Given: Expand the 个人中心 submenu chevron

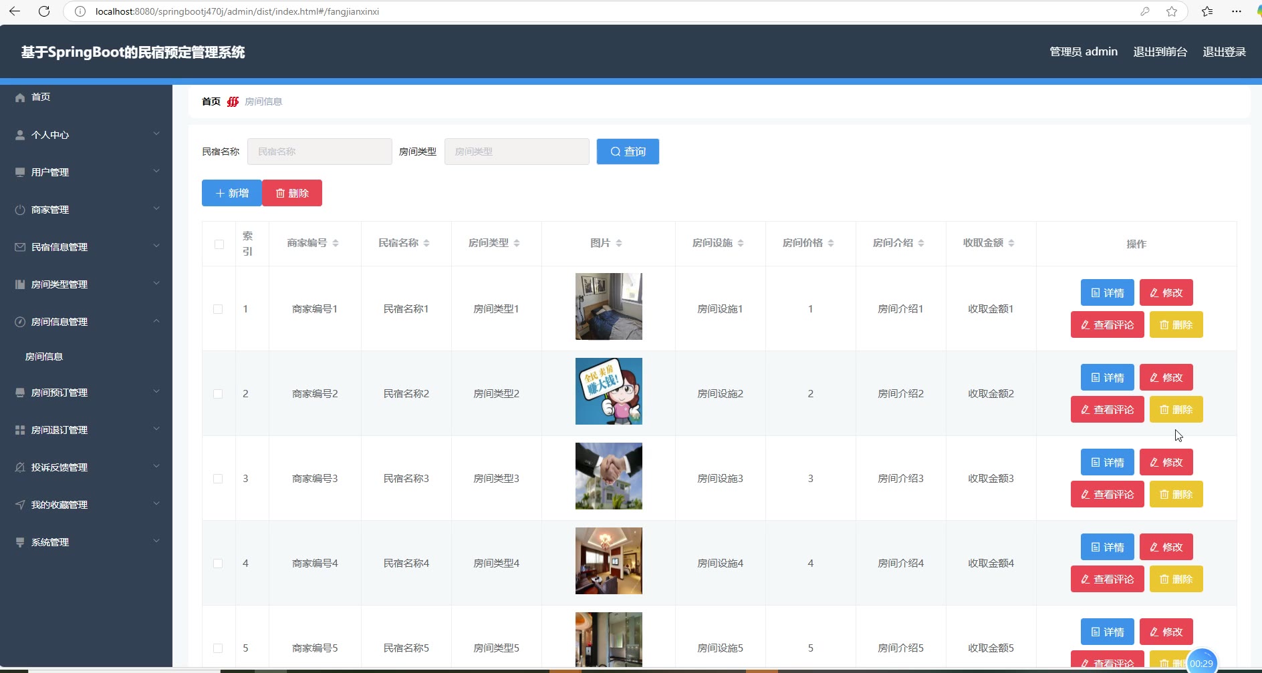Looking at the screenshot, I should 156,134.
